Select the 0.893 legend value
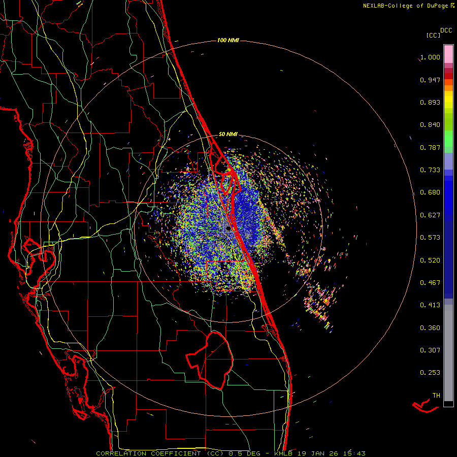This screenshot has height=457, width=457. pyautogui.click(x=430, y=102)
